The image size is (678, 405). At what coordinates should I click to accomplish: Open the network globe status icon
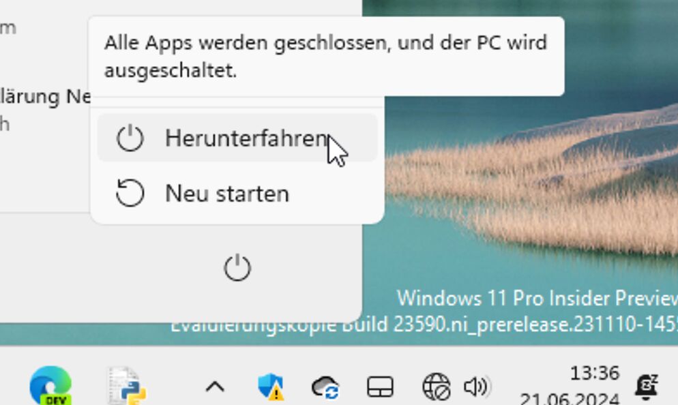[437, 387]
